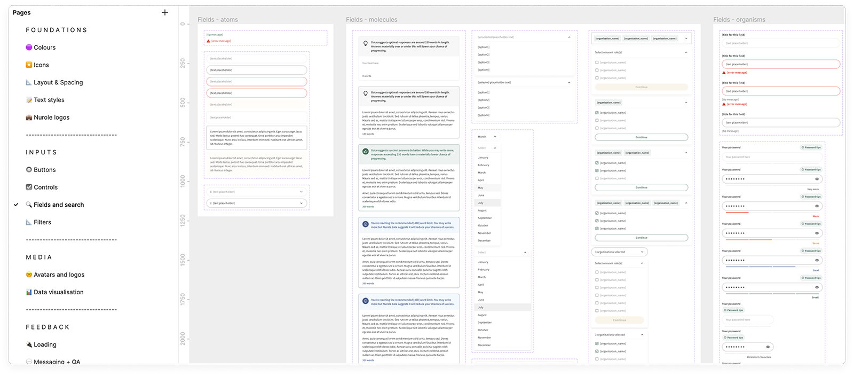Collapse the single-tag organisation card chevron
854x376 pixels.
[x=686, y=103]
